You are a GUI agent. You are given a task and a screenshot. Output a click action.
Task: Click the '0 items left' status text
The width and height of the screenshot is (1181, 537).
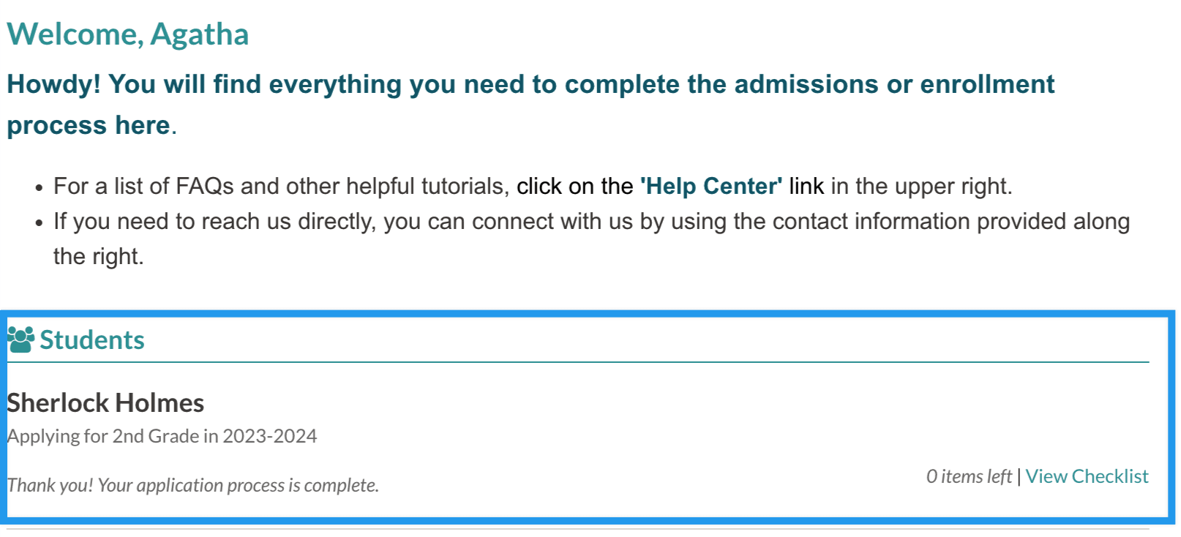[968, 476]
